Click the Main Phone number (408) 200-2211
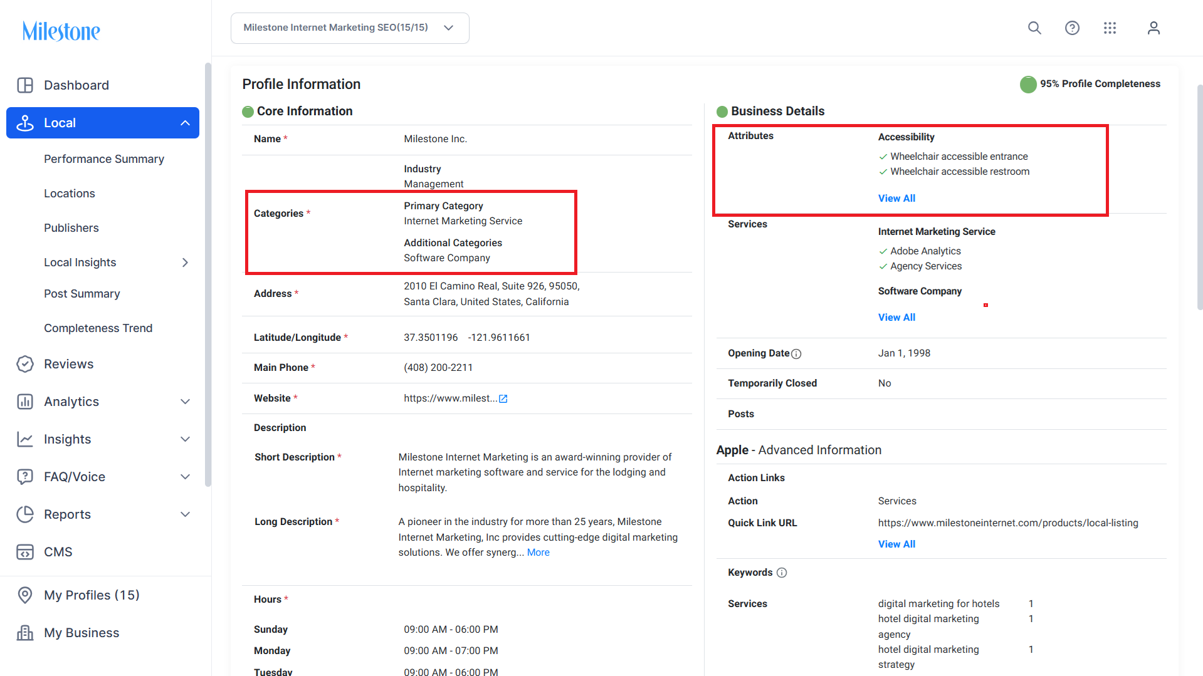Image resolution: width=1203 pixels, height=676 pixels. (438, 368)
